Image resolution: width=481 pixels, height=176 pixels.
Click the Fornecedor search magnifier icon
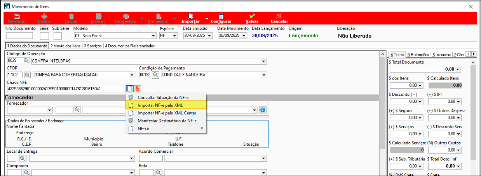click(x=77, y=110)
